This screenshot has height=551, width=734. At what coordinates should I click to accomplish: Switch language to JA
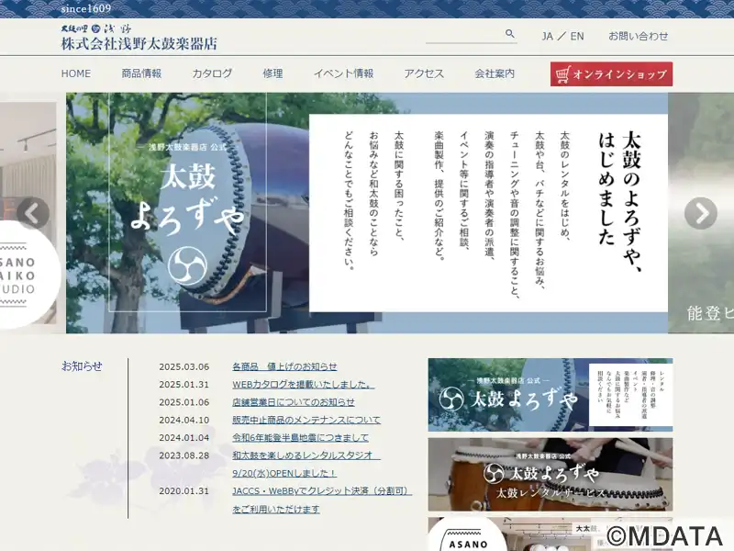click(x=548, y=36)
